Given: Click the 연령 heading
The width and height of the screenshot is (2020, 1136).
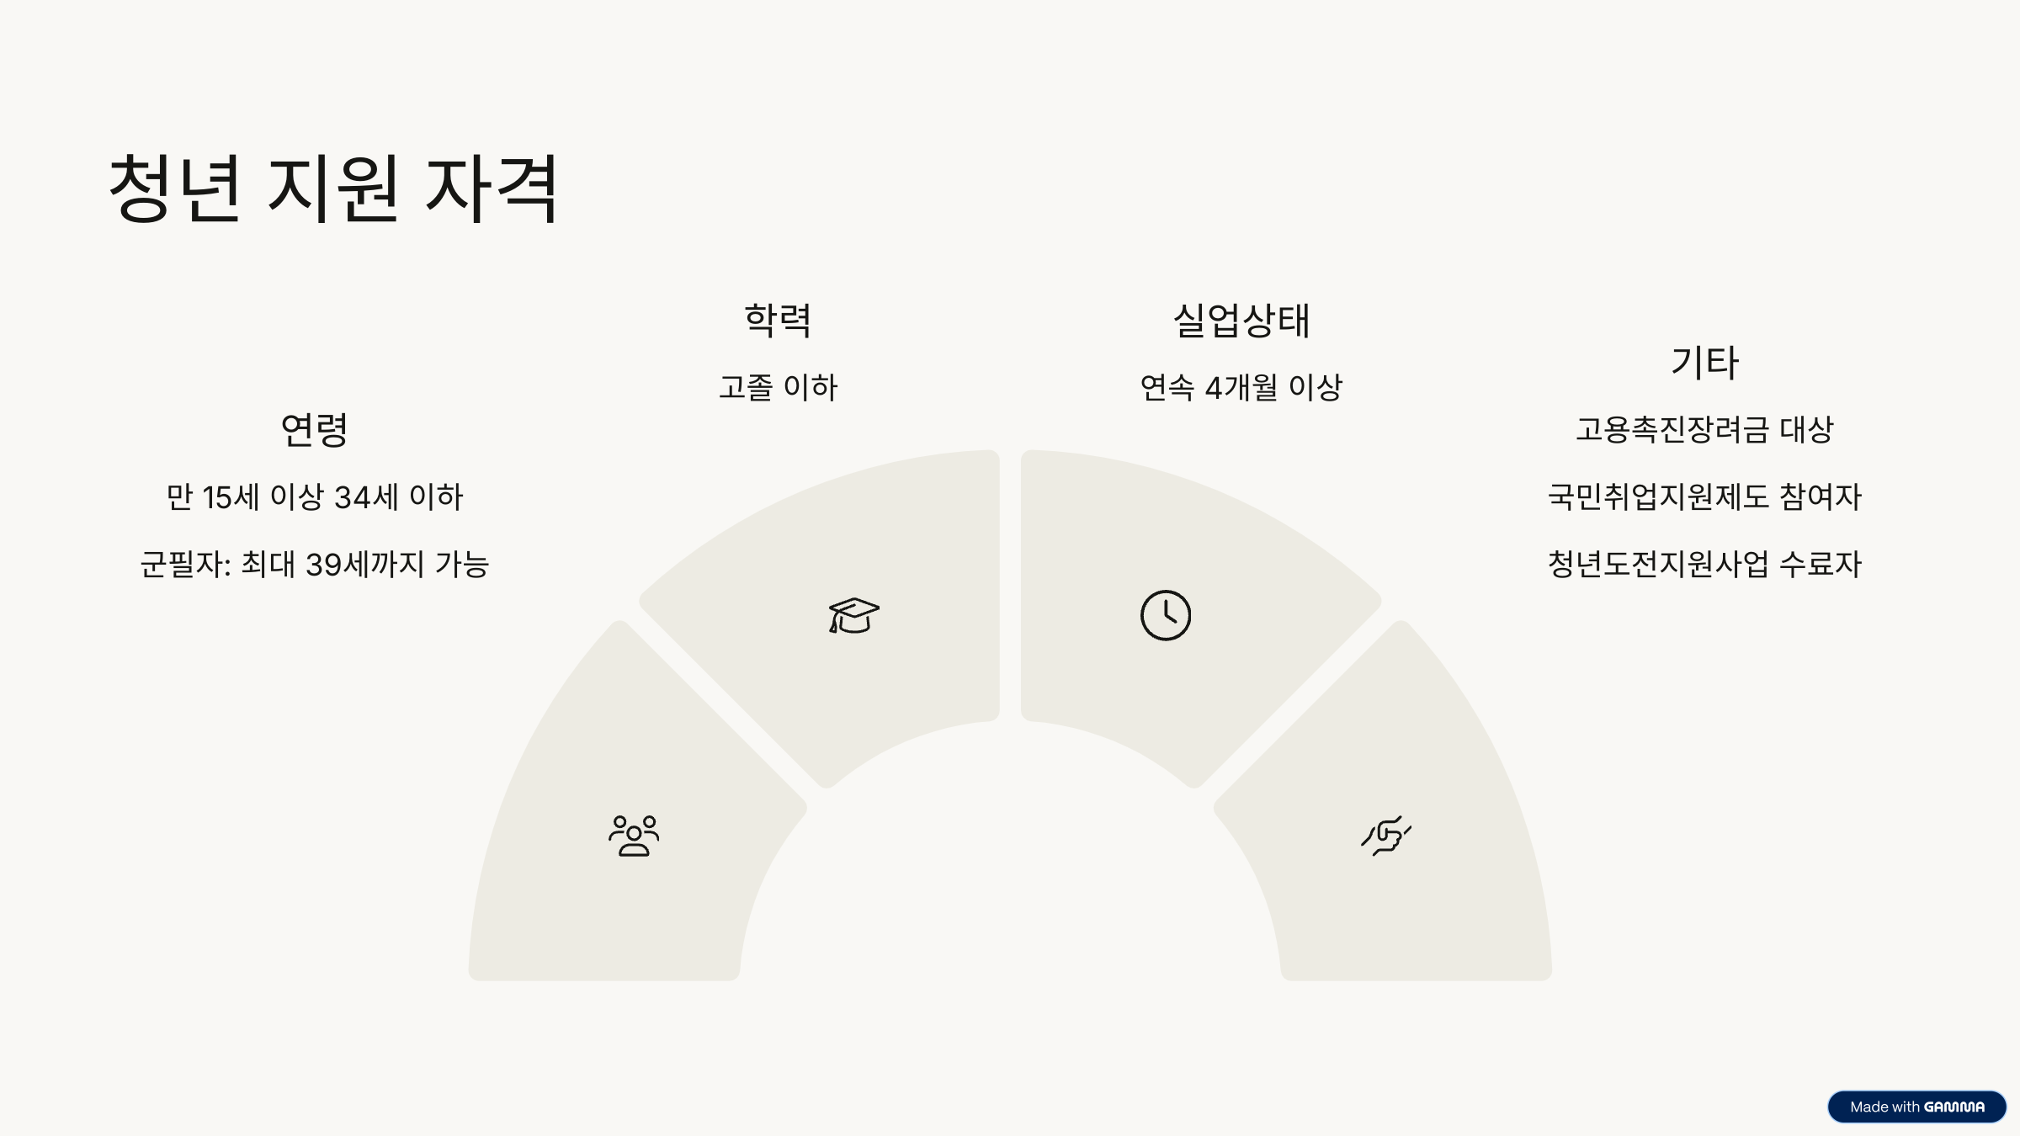Looking at the screenshot, I should click(x=314, y=430).
